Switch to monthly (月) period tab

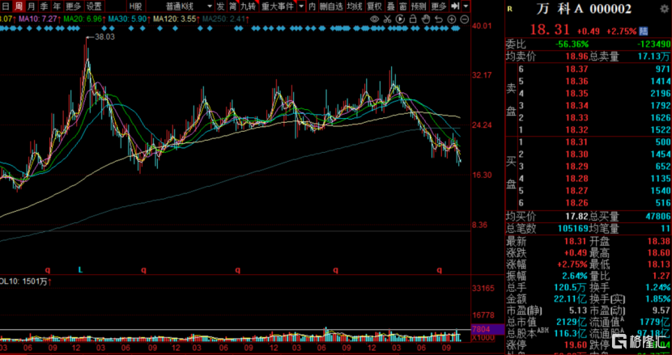[32, 6]
